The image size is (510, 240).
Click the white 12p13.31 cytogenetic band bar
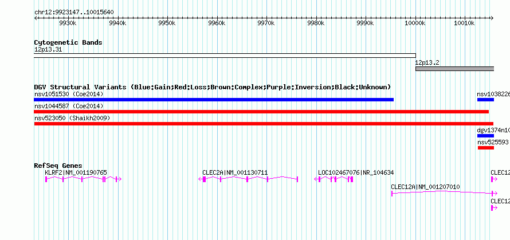point(225,56)
